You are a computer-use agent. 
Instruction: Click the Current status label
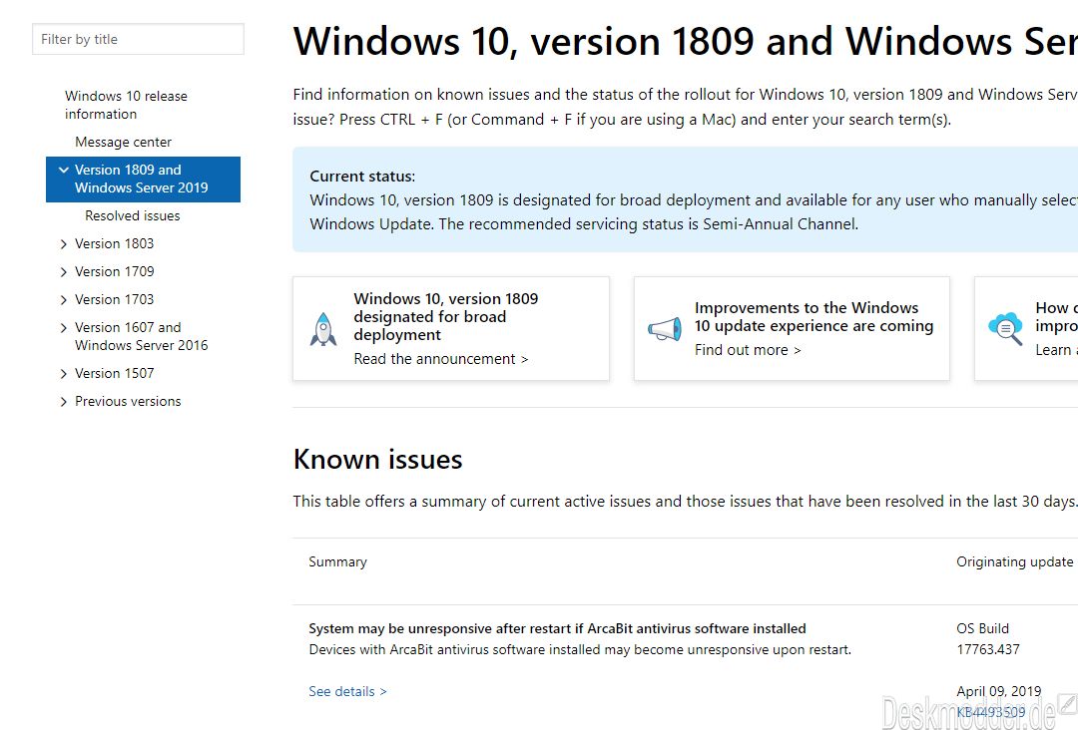click(x=362, y=177)
